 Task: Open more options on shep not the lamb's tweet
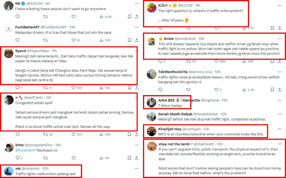click(x=279, y=144)
